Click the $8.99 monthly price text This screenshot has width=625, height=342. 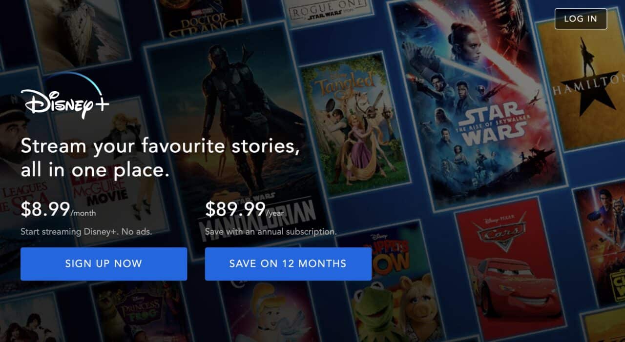tap(58, 209)
